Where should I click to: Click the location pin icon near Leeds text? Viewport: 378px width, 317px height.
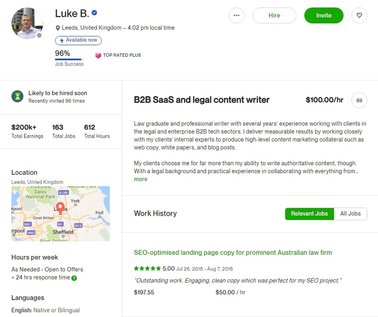pos(58,28)
